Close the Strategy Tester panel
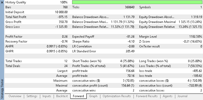The image size is (203, 100). click(x=2, y=2)
